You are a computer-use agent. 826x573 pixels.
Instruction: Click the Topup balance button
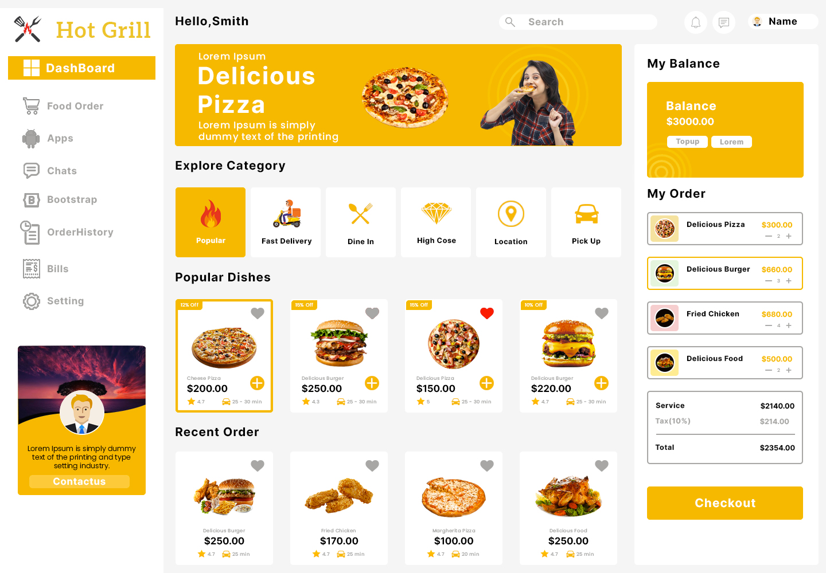pyautogui.click(x=687, y=142)
